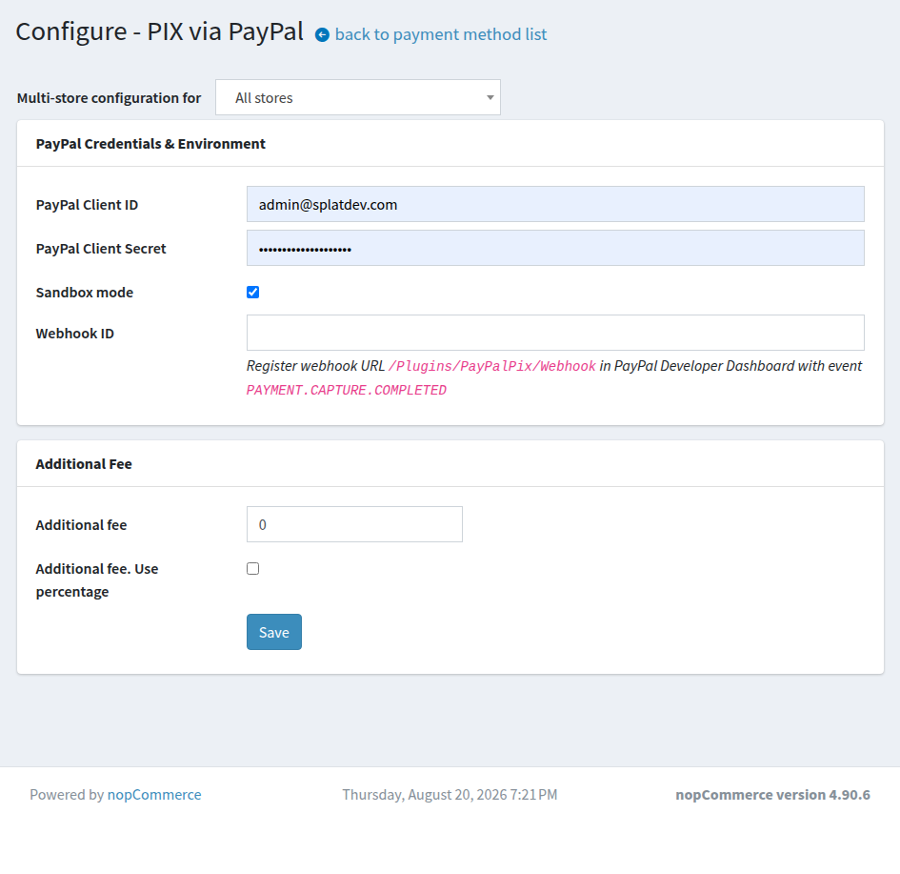Viewport: 900px width, 874px height.
Task: Click the Additional Fee panel header
Action: click(x=84, y=464)
